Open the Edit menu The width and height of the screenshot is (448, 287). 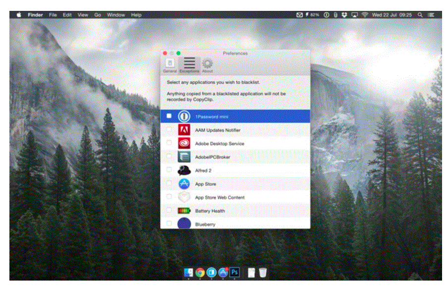click(67, 15)
